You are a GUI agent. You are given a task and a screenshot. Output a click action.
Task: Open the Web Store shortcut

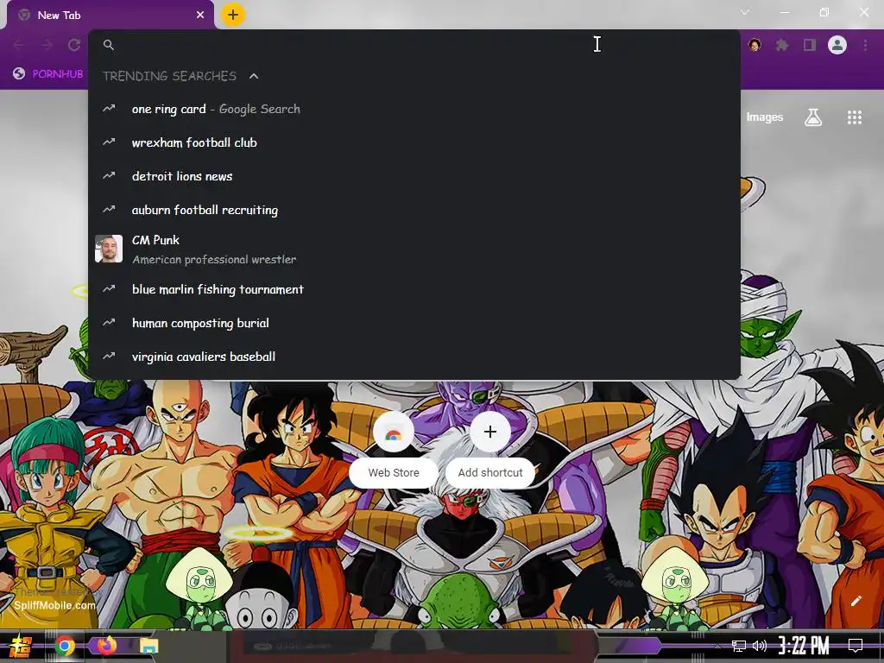394,447
